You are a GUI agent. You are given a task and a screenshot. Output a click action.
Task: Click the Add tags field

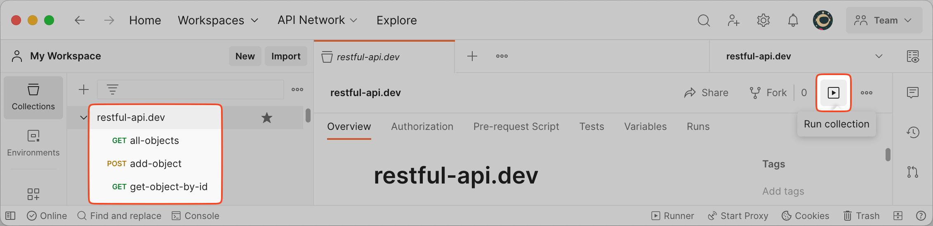[783, 191]
